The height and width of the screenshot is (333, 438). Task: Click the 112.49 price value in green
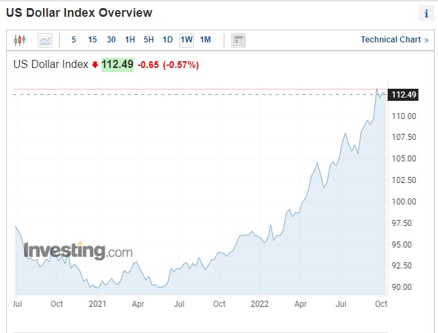[x=118, y=65]
